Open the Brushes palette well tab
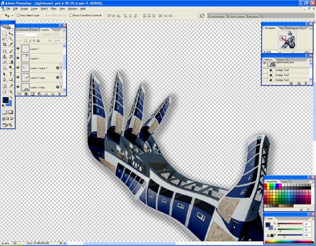The image size is (316, 246). [x=253, y=17]
